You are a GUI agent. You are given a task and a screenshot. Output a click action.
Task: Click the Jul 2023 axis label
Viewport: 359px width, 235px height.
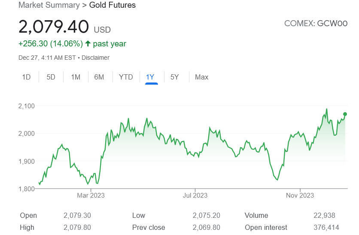tap(195, 195)
